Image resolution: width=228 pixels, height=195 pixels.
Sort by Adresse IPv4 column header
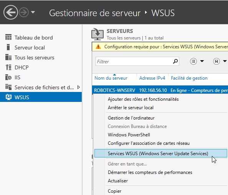(152, 78)
